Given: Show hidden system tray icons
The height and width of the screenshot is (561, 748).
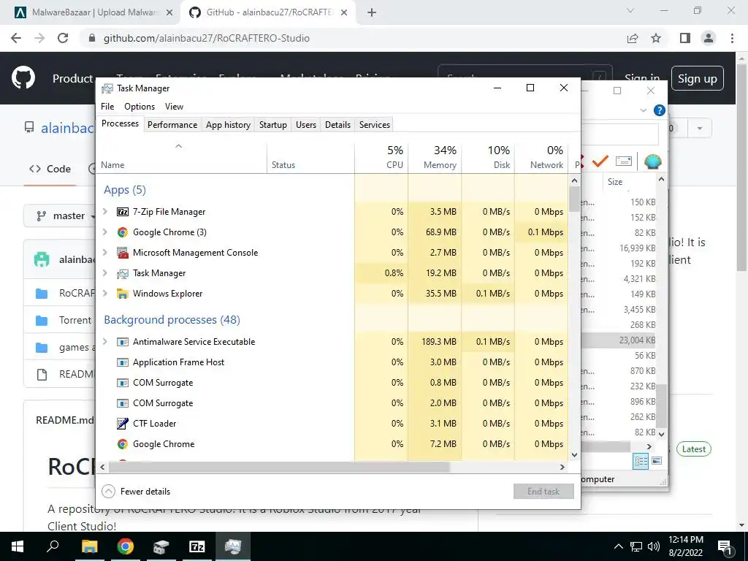Looking at the screenshot, I should [x=618, y=546].
